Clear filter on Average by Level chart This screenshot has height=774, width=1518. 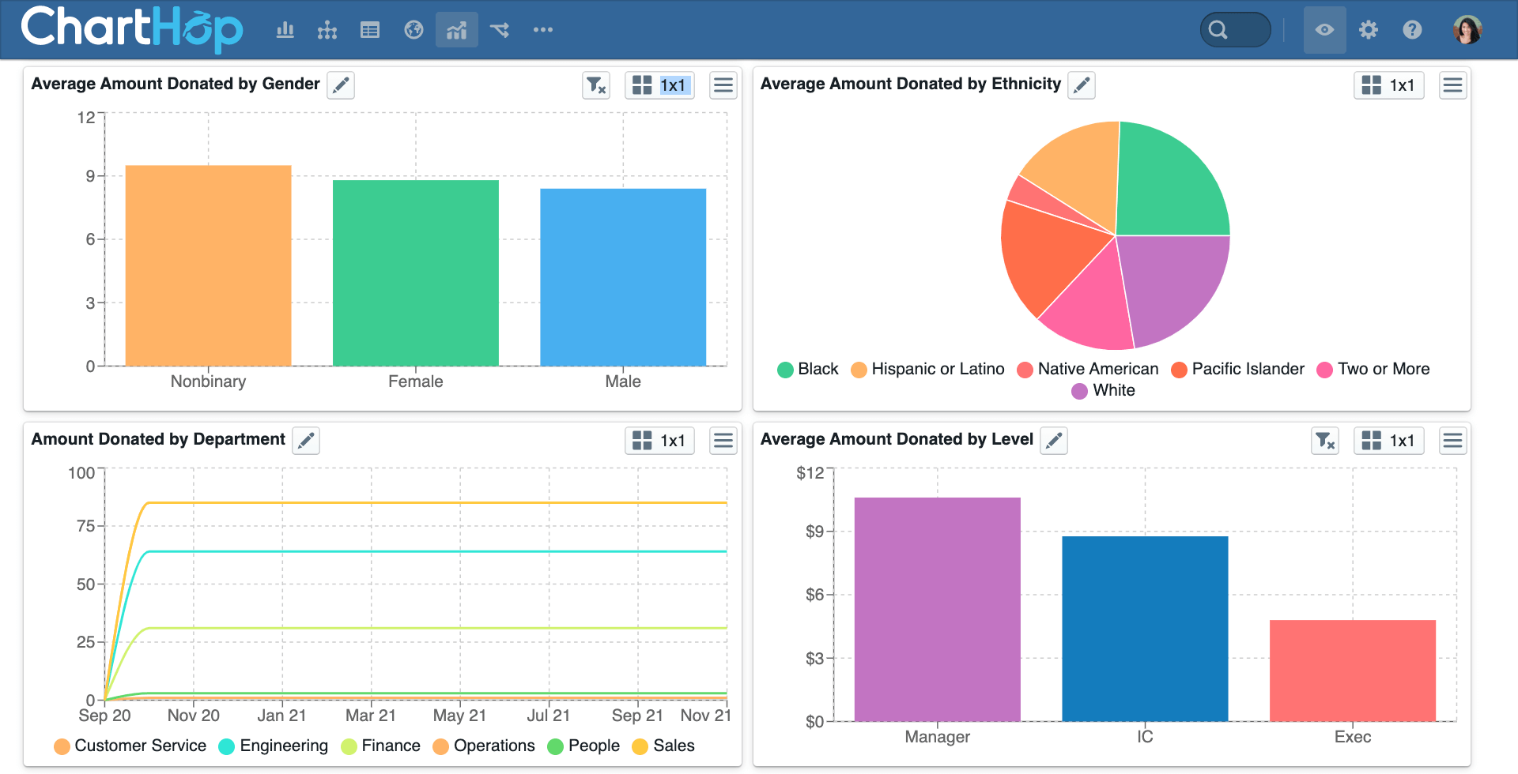pyautogui.click(x=1325, y=441)
